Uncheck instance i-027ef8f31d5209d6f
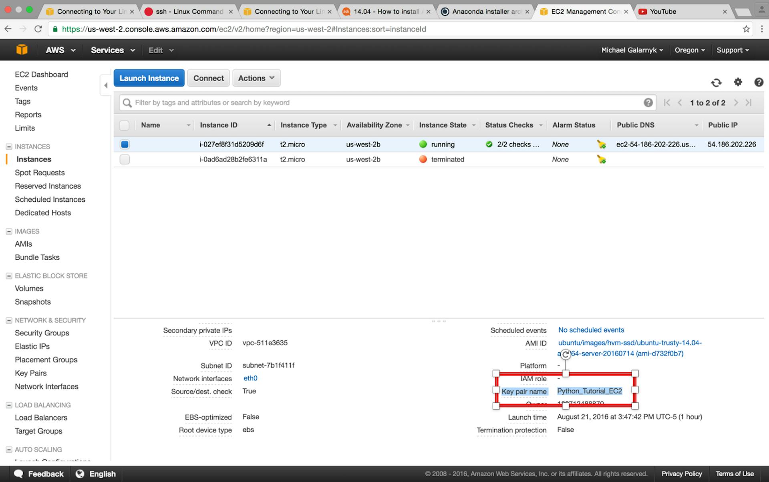 tap(125, 145)
